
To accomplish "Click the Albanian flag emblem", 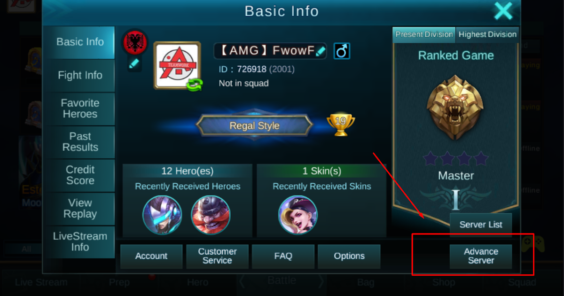I will (135, 43).
